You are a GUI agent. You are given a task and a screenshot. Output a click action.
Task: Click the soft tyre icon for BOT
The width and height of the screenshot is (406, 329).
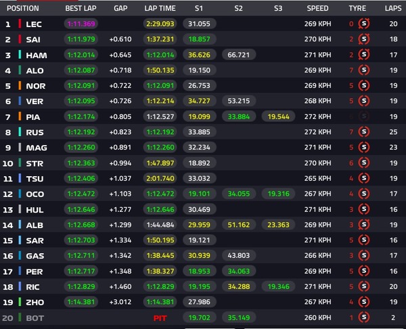(364, 317)
